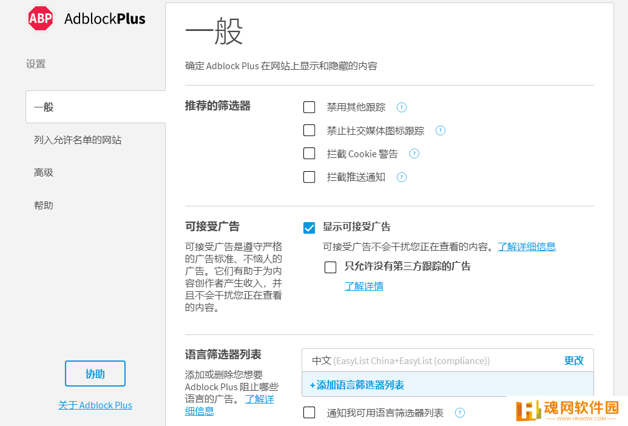Image resolution: width=628 pixels, height=426 pixels.
Task: Follow 了解详细信息 link for acceptable ads
Action: (x=527, y=246)
